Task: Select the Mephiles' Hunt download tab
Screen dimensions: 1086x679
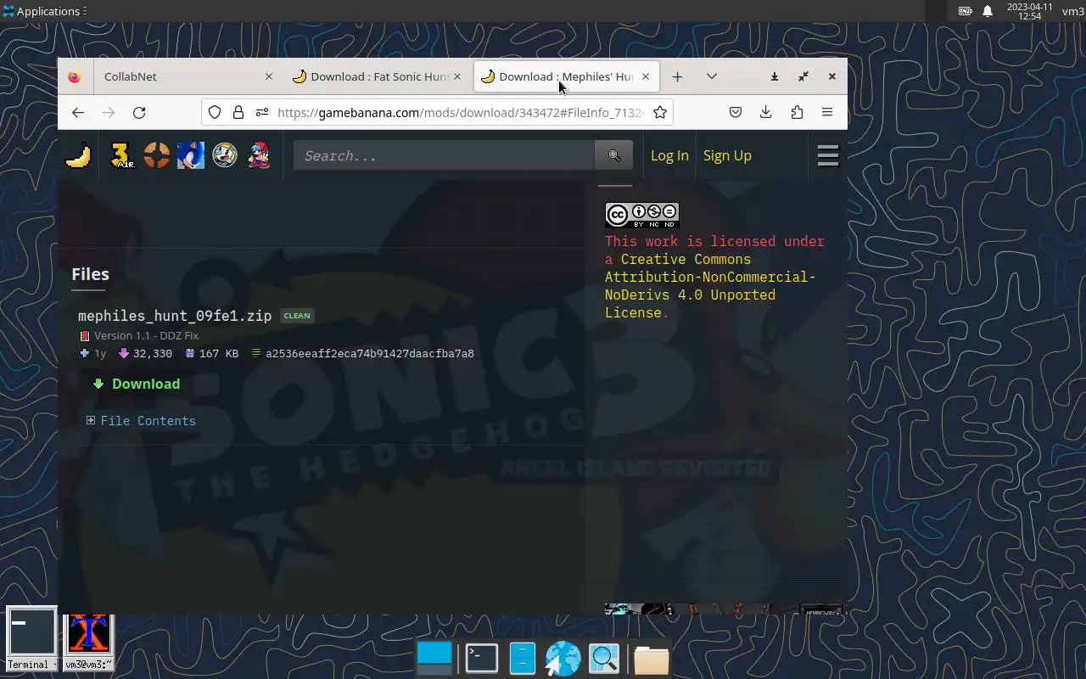Action: [567, 76]
